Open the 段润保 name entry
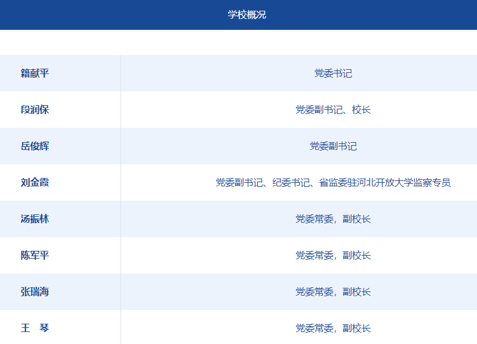Viewport: 477px width, 344px height. click(35, 110)
